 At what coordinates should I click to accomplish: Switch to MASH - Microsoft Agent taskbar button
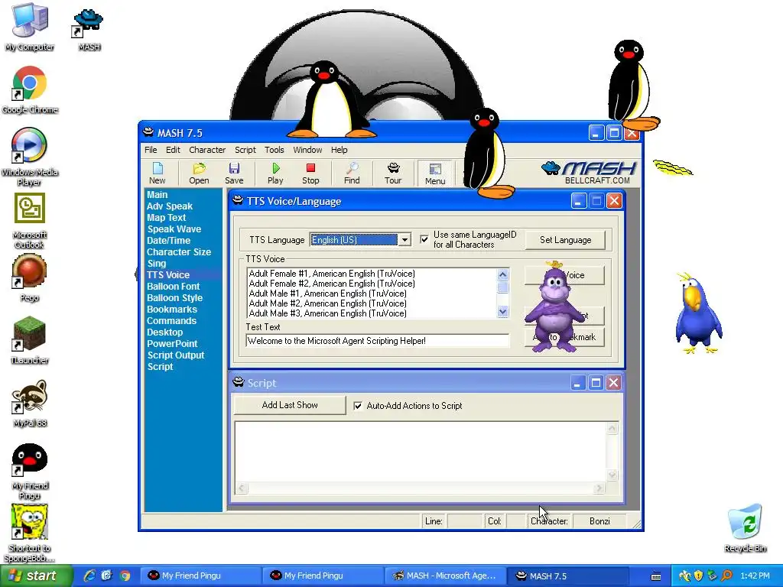coord(444,576)
